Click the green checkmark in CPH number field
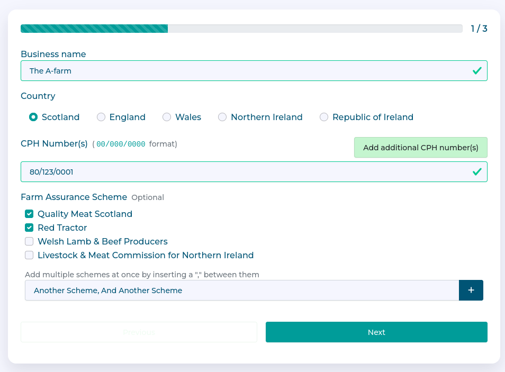The image size is (505, 372). [477, 171]
